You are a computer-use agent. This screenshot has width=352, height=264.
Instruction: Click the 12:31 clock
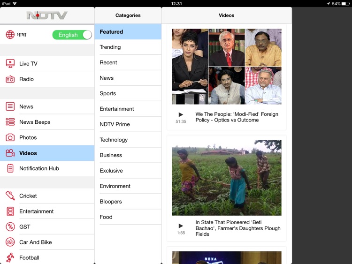tap(176, 4)
